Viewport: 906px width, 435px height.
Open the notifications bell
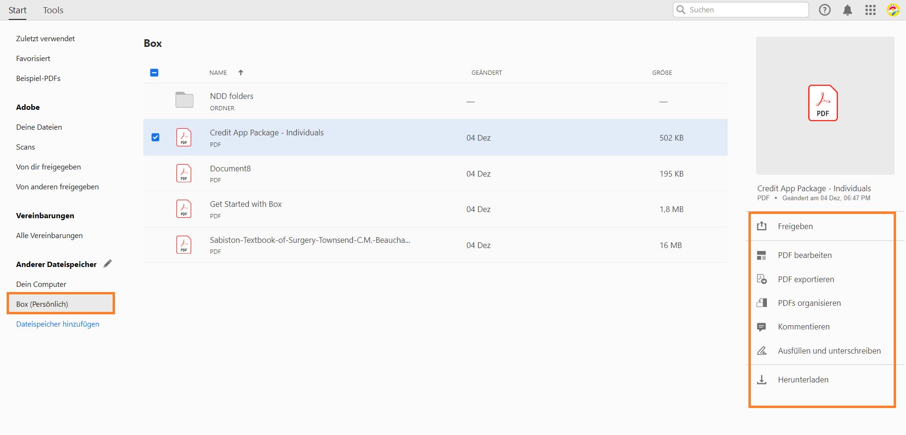point(847,10)
